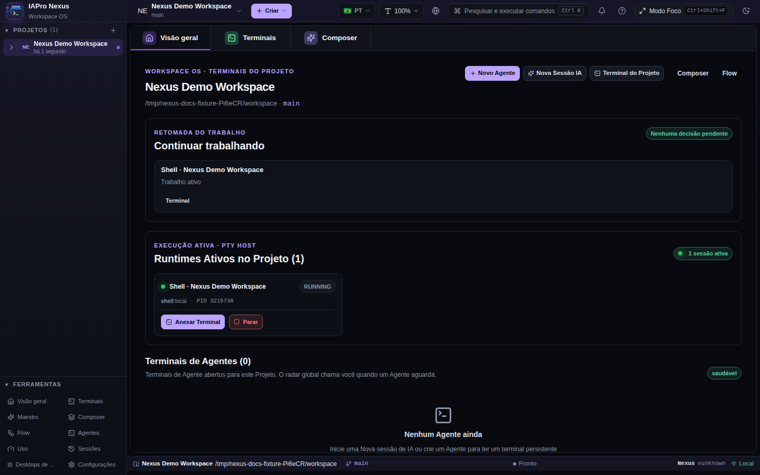Open Configurações in the sidebar

(92, 464)
